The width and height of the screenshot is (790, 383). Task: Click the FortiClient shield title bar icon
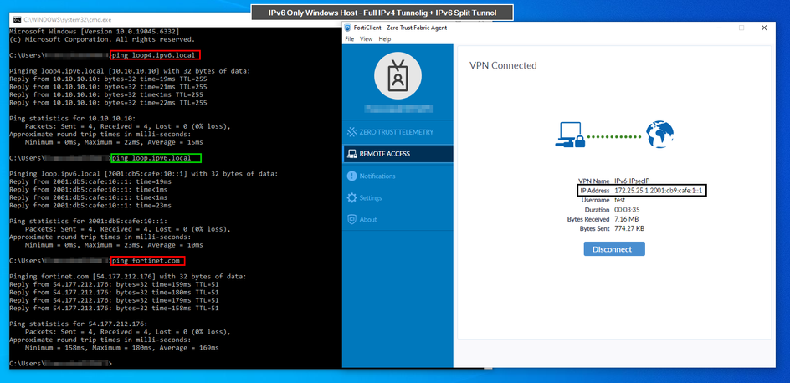[347, 28]
